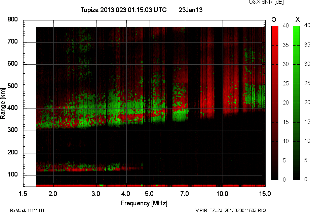Click the 10.0 MHz frequency tick label
This screenshot has height=213, width=310.
222,194
